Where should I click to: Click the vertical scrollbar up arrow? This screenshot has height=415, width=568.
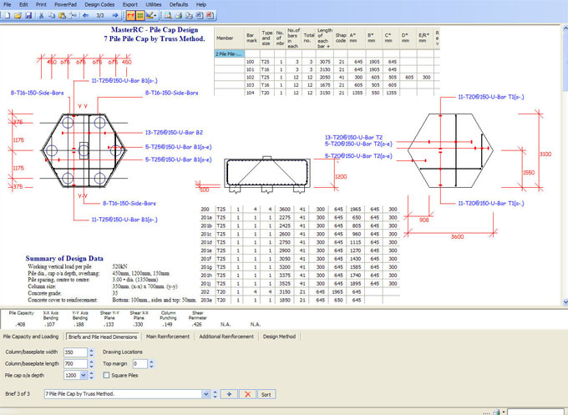[x=565, y=28]
